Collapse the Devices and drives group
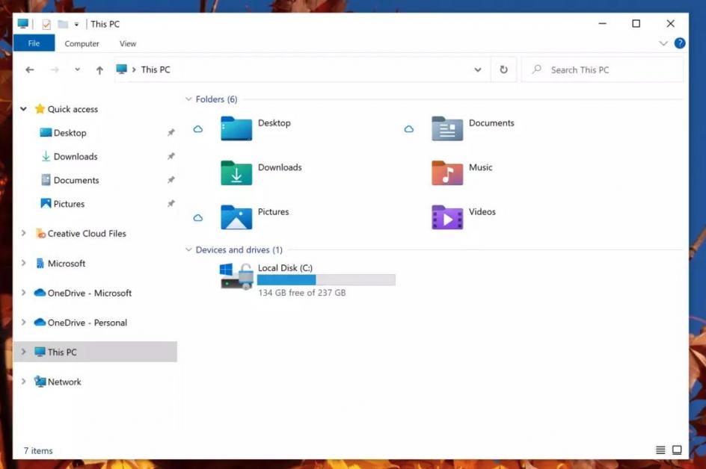706x469 pixels. [188, 249]
